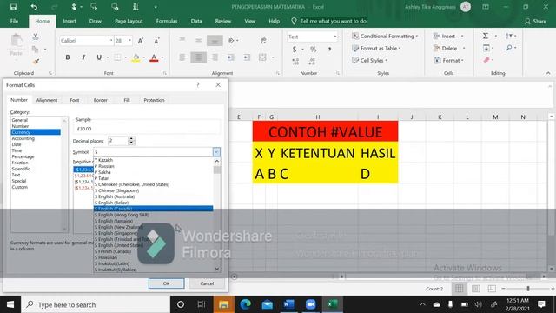Viewport: 556px width, 313px height.
Task: Choose $ Chinese (Singapore) symbol
Action: (x=153, y=190)
